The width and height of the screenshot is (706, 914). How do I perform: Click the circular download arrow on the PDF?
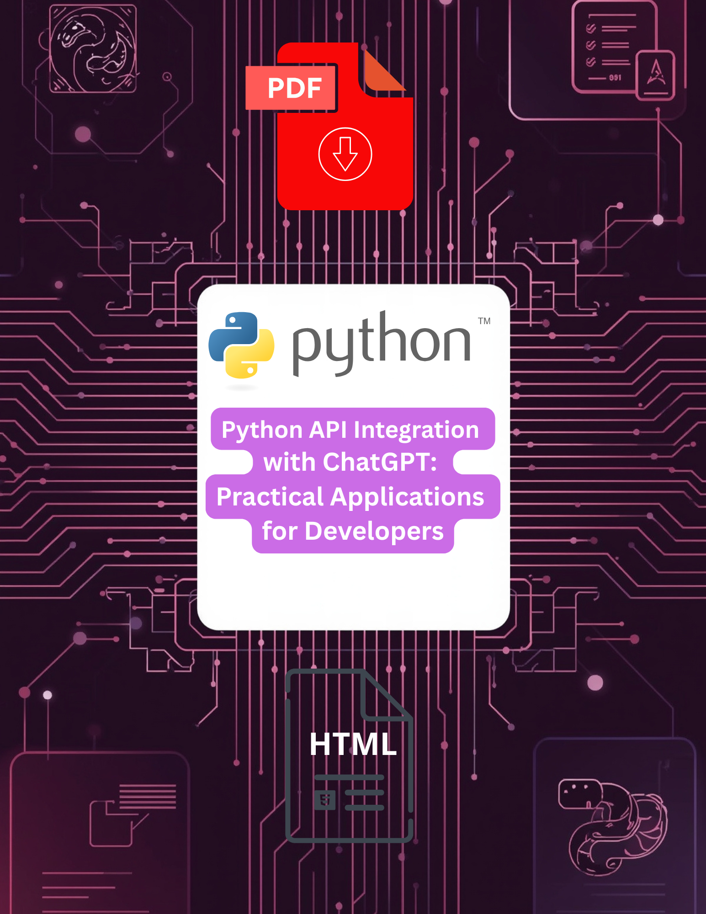click(x=345, y=154)
